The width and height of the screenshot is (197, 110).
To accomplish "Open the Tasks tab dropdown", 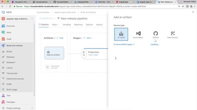I will pyautogui.click(x=55, y=25).
